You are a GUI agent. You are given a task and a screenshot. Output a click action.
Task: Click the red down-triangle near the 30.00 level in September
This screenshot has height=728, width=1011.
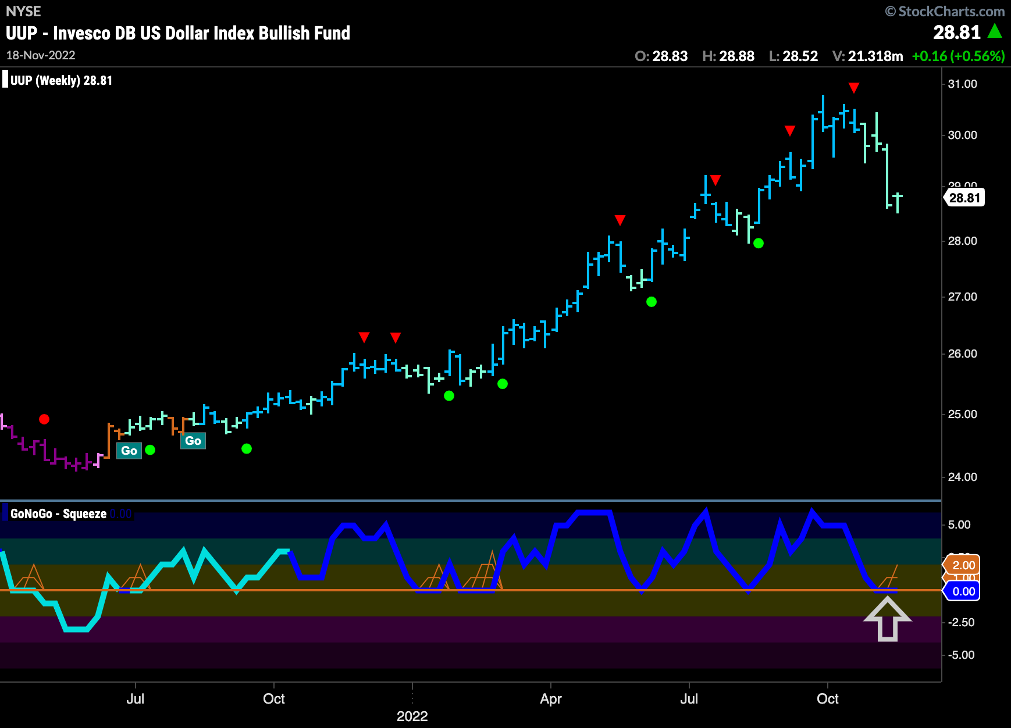coord(789,131)
